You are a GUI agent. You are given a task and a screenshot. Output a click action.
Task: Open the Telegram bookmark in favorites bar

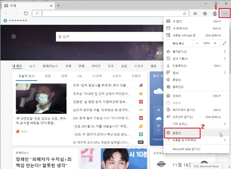(x=15, y=20)
